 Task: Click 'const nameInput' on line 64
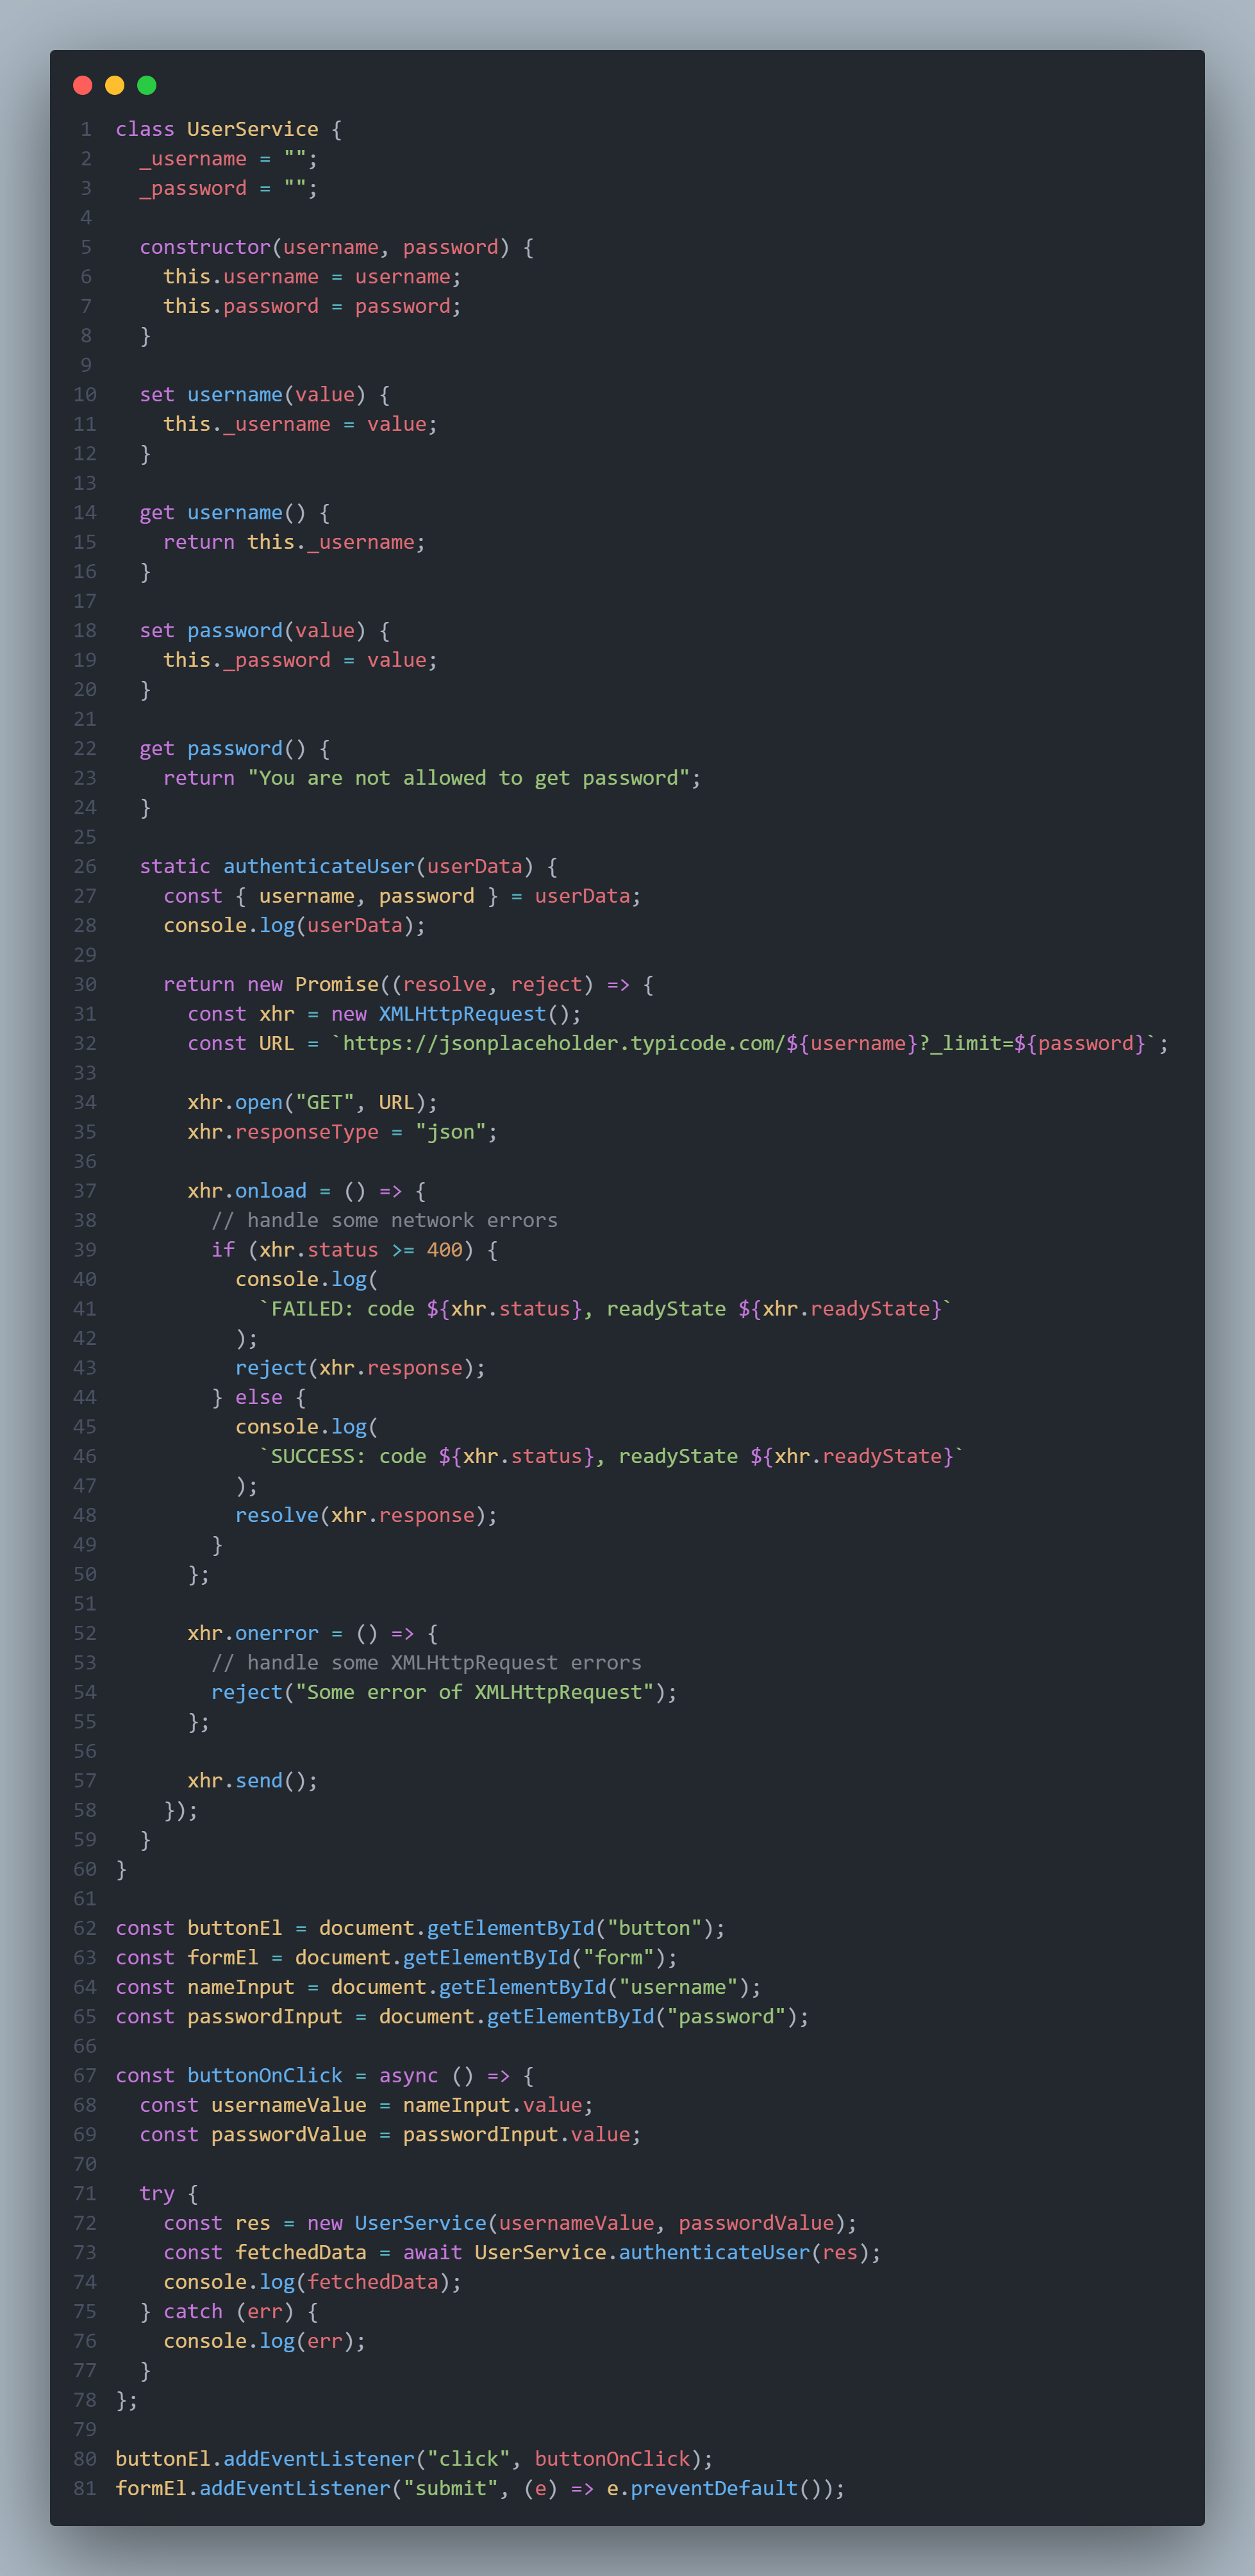(x=205, y=1988)
